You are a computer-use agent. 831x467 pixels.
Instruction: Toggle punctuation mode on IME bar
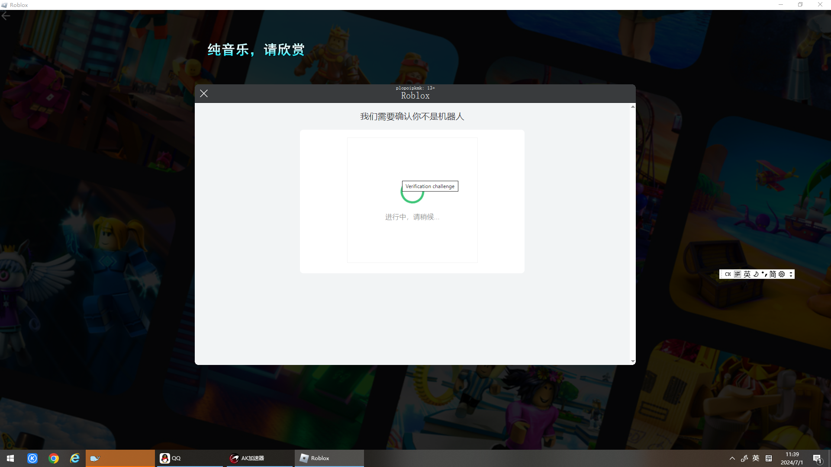(x=764, y=274)
